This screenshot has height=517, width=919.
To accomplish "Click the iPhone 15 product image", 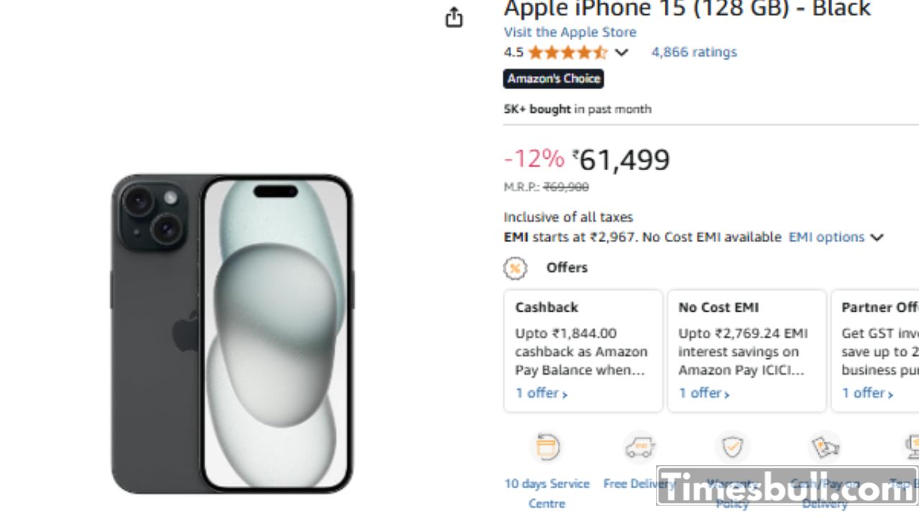I will [232, 333].
